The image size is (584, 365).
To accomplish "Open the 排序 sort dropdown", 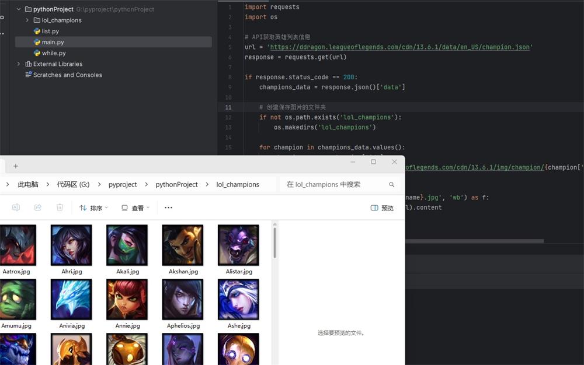I will pos(94,208).
